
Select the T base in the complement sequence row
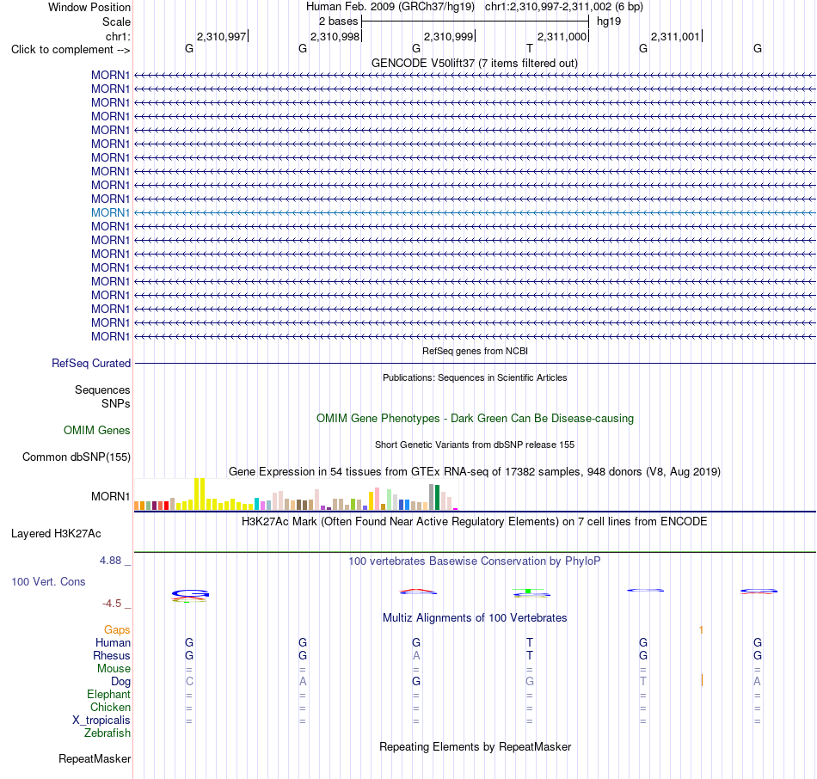(x=530, y=48)
